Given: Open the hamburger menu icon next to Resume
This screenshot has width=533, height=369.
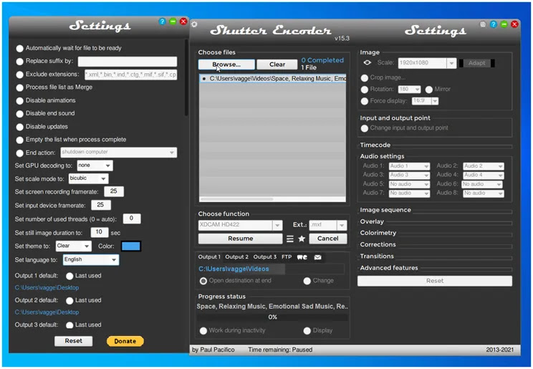Looking at the screenshot, I should (x=290, y=239).
